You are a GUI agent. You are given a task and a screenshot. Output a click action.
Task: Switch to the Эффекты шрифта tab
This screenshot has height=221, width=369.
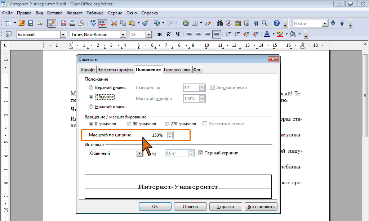click(x=115, y=70)
